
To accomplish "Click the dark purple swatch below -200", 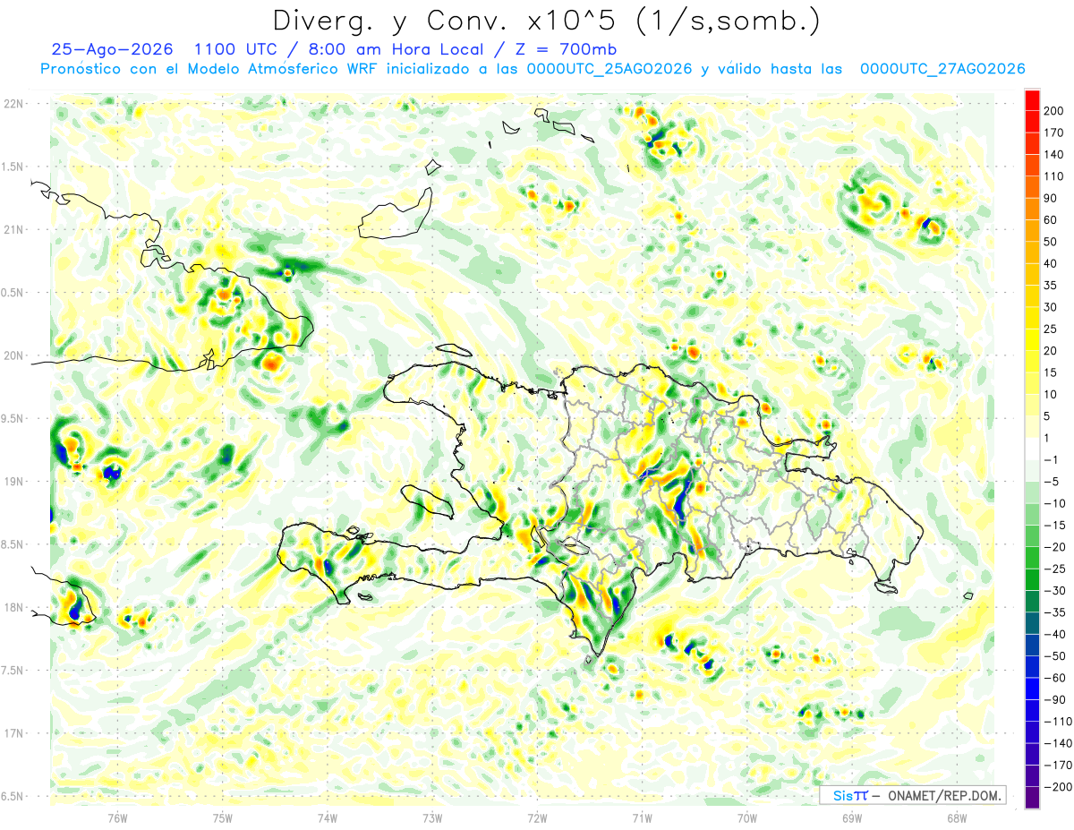I will 1032,800.
